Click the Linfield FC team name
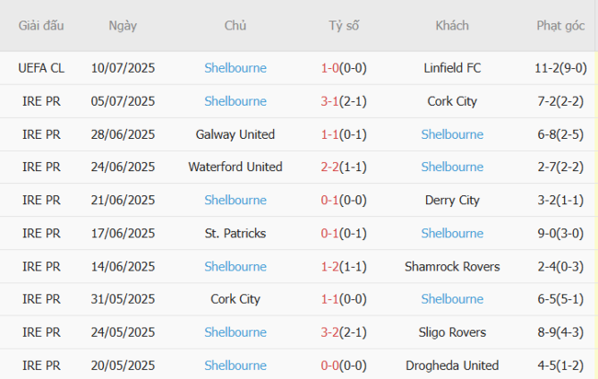This screenshot has height=379, width=598. point(452,68)
